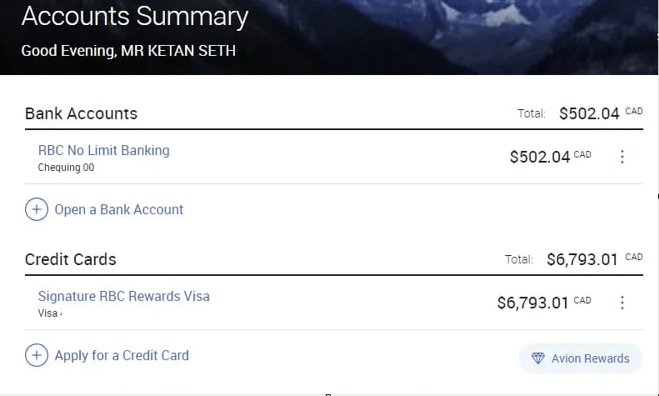This screenshot has width=659, height=396.
Task: Click the Visa card number subtitle
Action: click(x=50, y=313)
